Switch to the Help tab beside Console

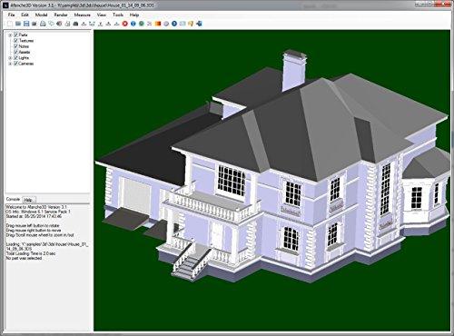click(x=28, y=200)
